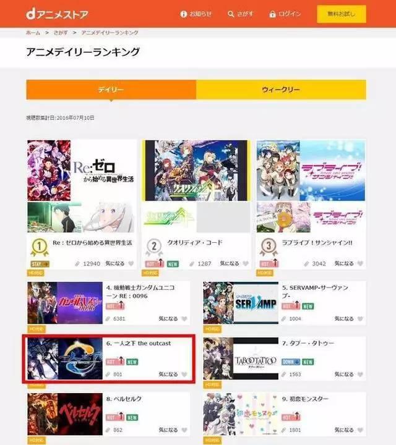Screen dimensions: 396x445
Task: Click heart icon on 一人之下 the outcast
Action: coord(184,375)
